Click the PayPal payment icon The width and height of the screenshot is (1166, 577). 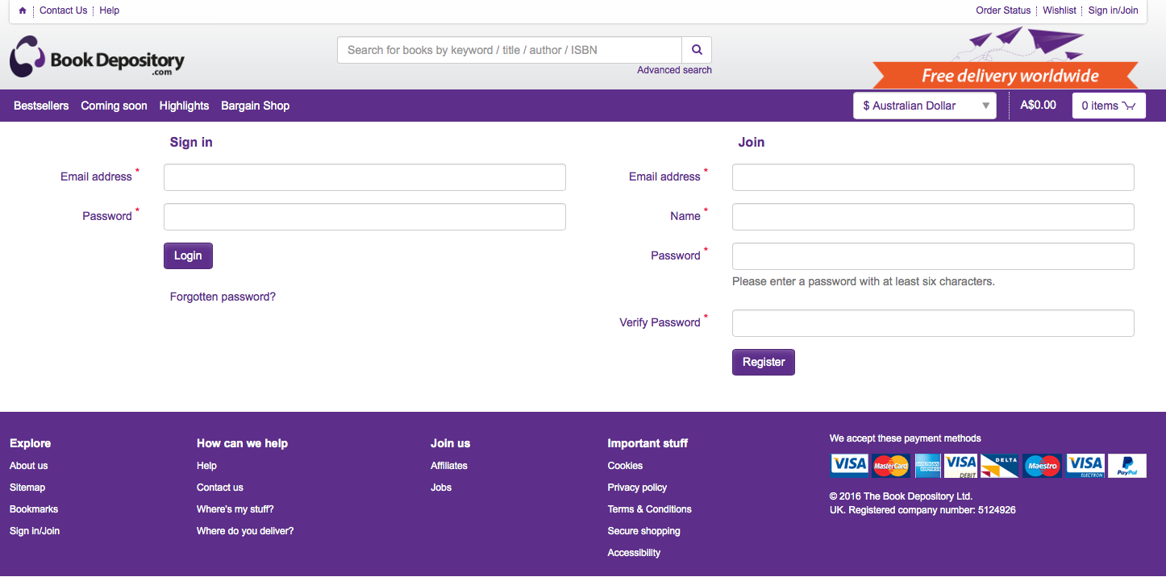pyautogui.click(x=1126, y=466)
